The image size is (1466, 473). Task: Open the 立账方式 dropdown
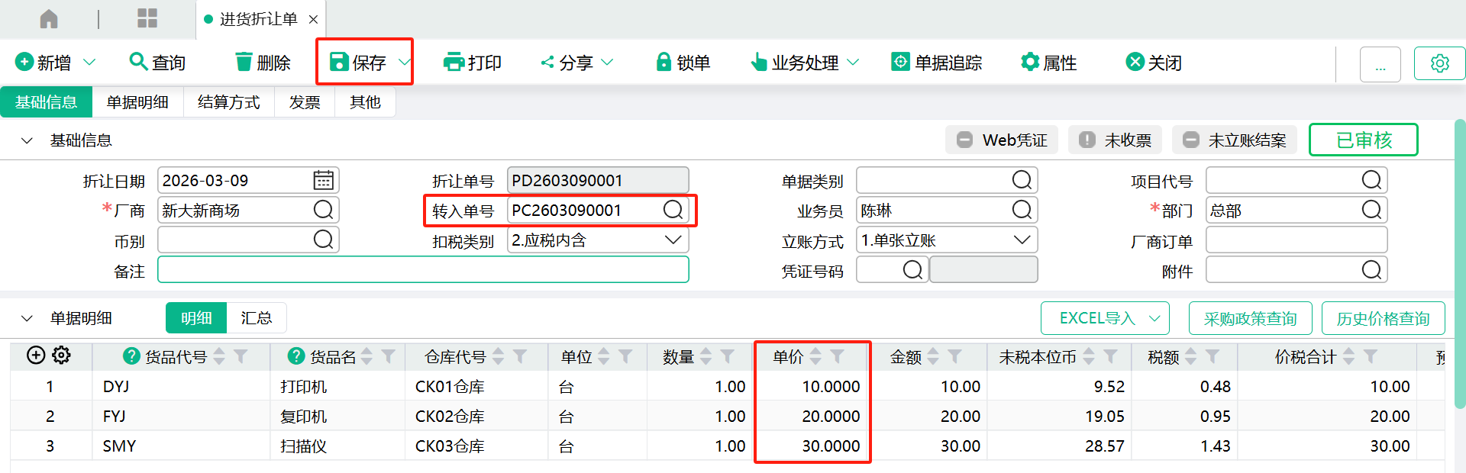(x=1022, y=240)
